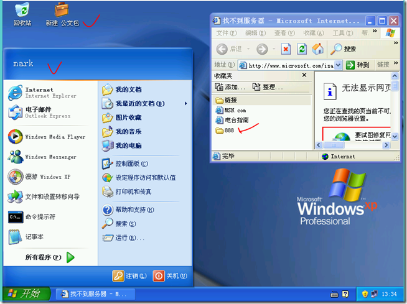This screenshot has height=304, width=407.
Task: Open My Pictures folder
Action: pyautogui.click(x=122, y=117)
